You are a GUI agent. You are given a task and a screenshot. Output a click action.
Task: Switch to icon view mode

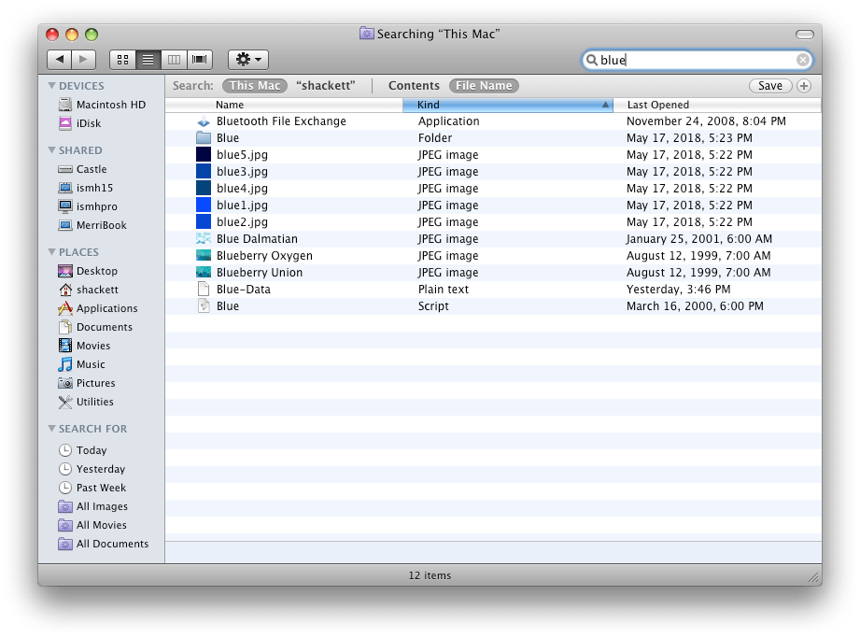(x=122, y=60)
